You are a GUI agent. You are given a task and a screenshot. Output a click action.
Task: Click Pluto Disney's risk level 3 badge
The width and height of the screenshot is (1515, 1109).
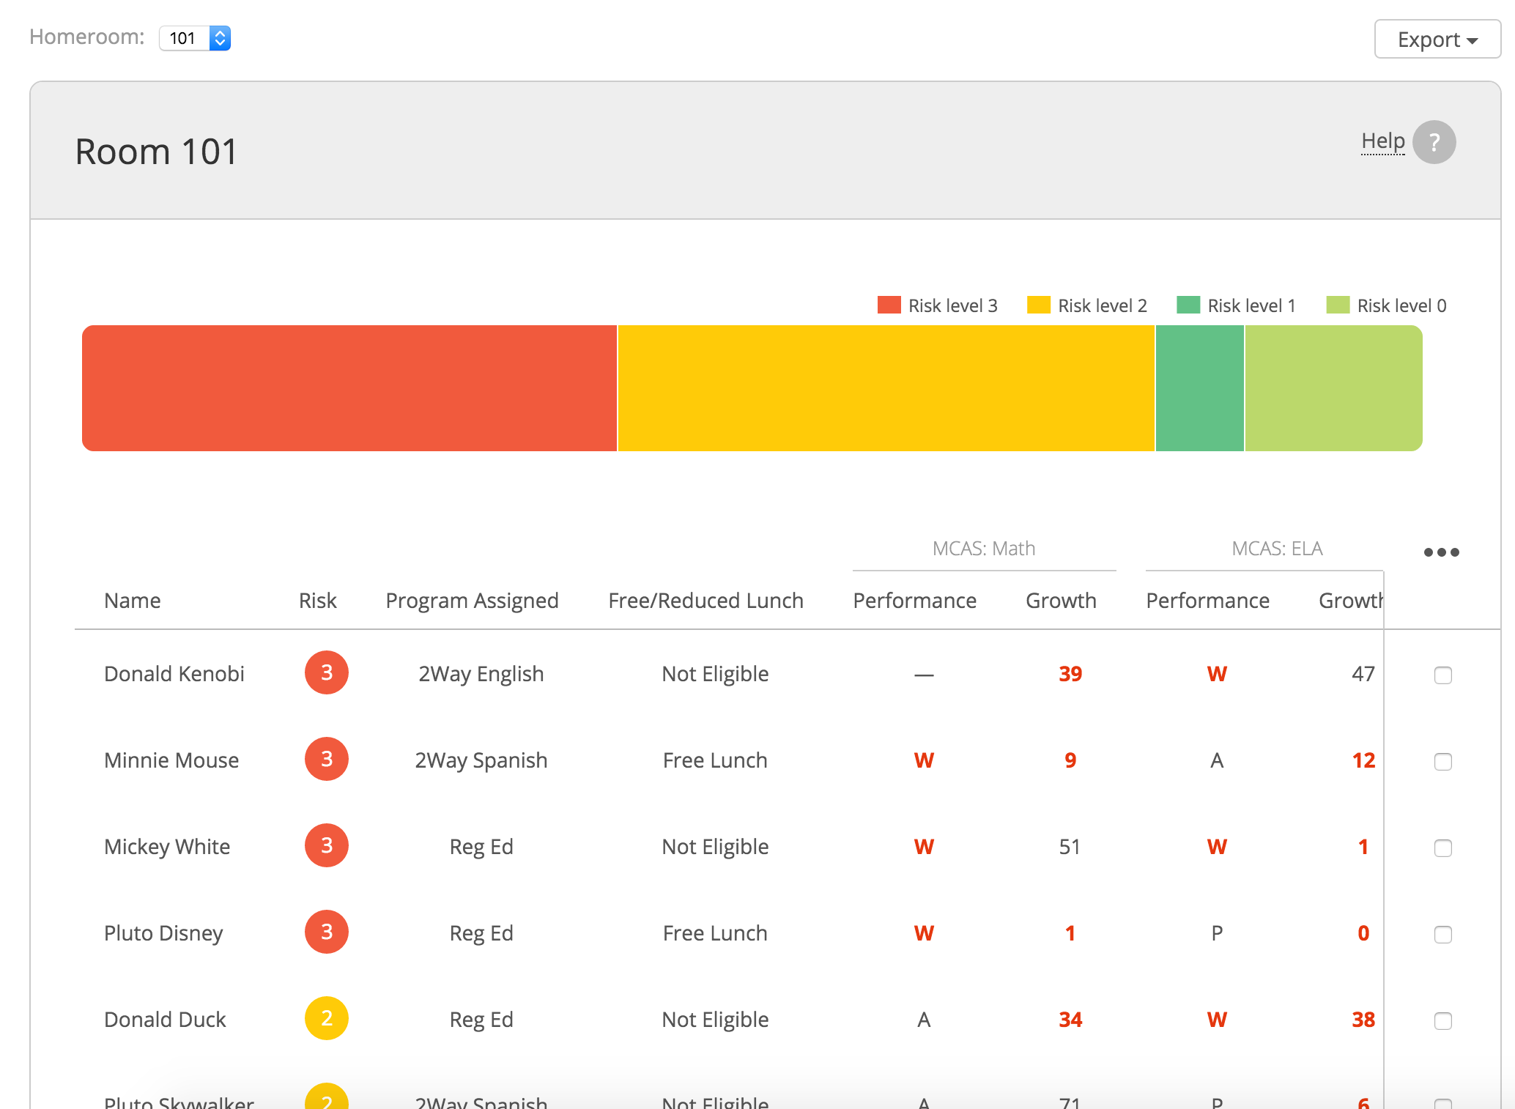[x=327, y=932]
